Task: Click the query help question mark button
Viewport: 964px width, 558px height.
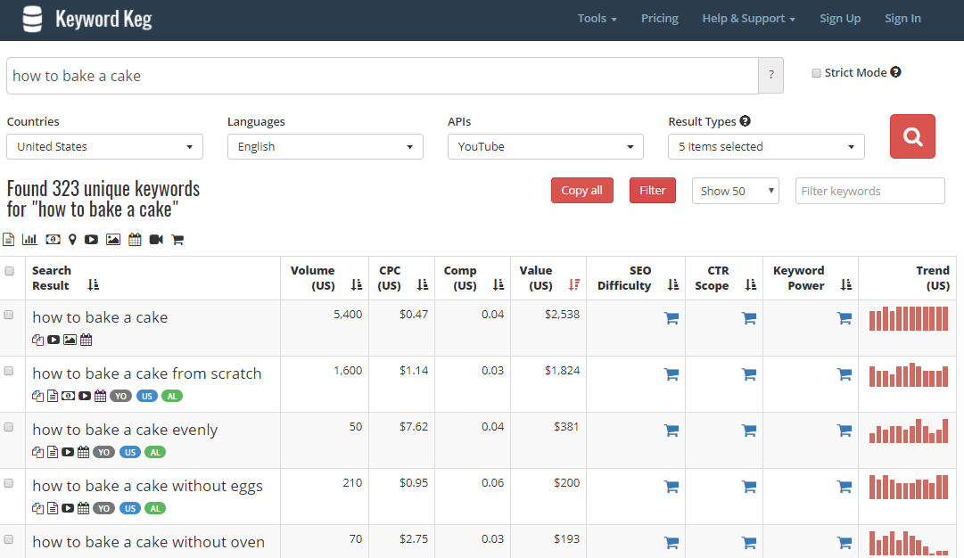Action: (770, 76)
